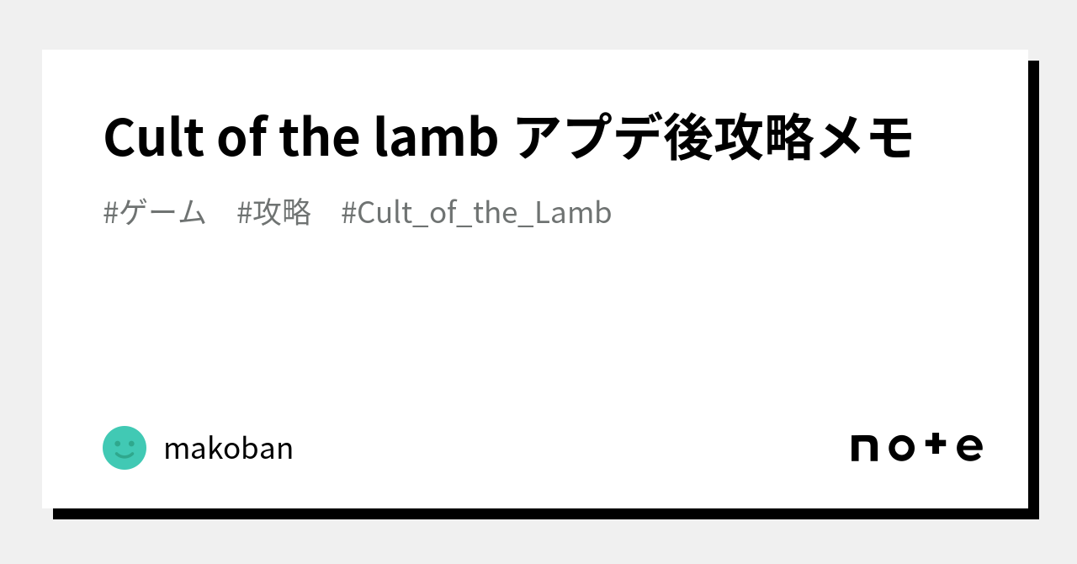Click the letter "e" in the note logo
The height and width of the screenshot is (564, 1077).
[969, 449]
